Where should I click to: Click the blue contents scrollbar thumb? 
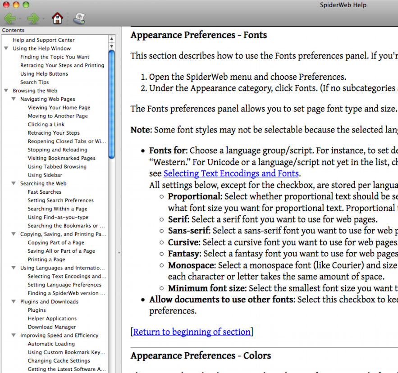(x=111, y=105)
